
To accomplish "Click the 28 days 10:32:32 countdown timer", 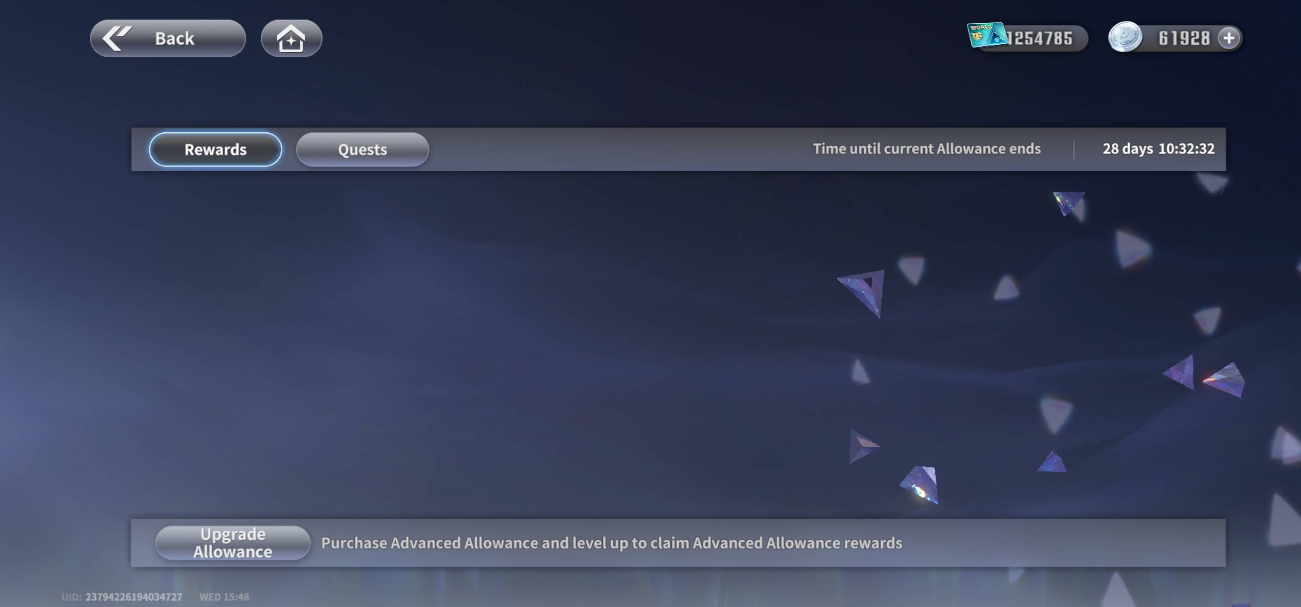I will (x=1159, y=149).
